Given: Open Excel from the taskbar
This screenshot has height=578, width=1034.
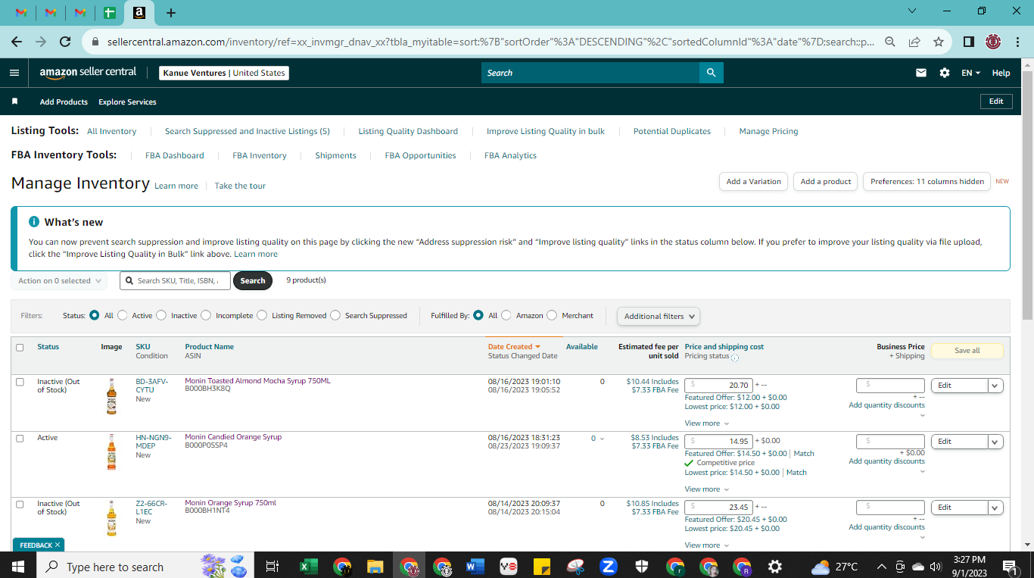Looking at the screenshot, I should coord(308,567).
